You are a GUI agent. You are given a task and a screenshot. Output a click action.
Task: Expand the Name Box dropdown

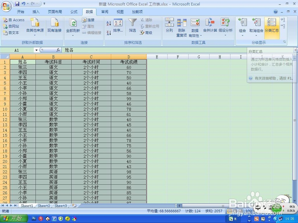[x=36, y=50]
